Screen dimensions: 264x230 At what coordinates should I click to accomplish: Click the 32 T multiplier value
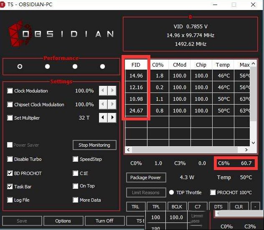coord(84,117)
